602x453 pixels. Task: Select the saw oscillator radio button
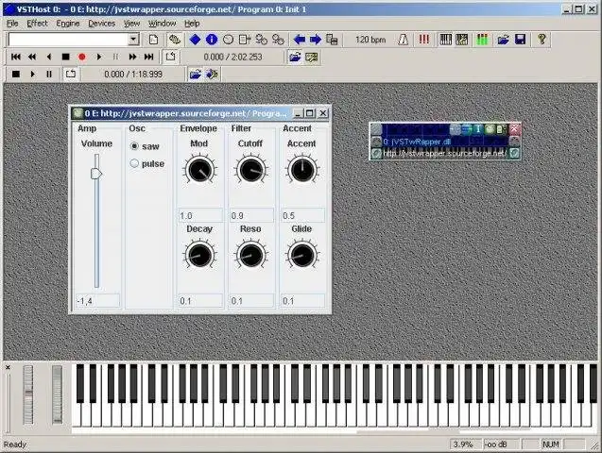tap(134, 146)
